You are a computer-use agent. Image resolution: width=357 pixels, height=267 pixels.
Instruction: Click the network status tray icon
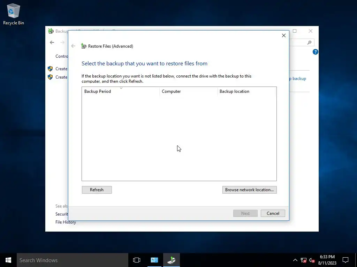tap(304, 260)
